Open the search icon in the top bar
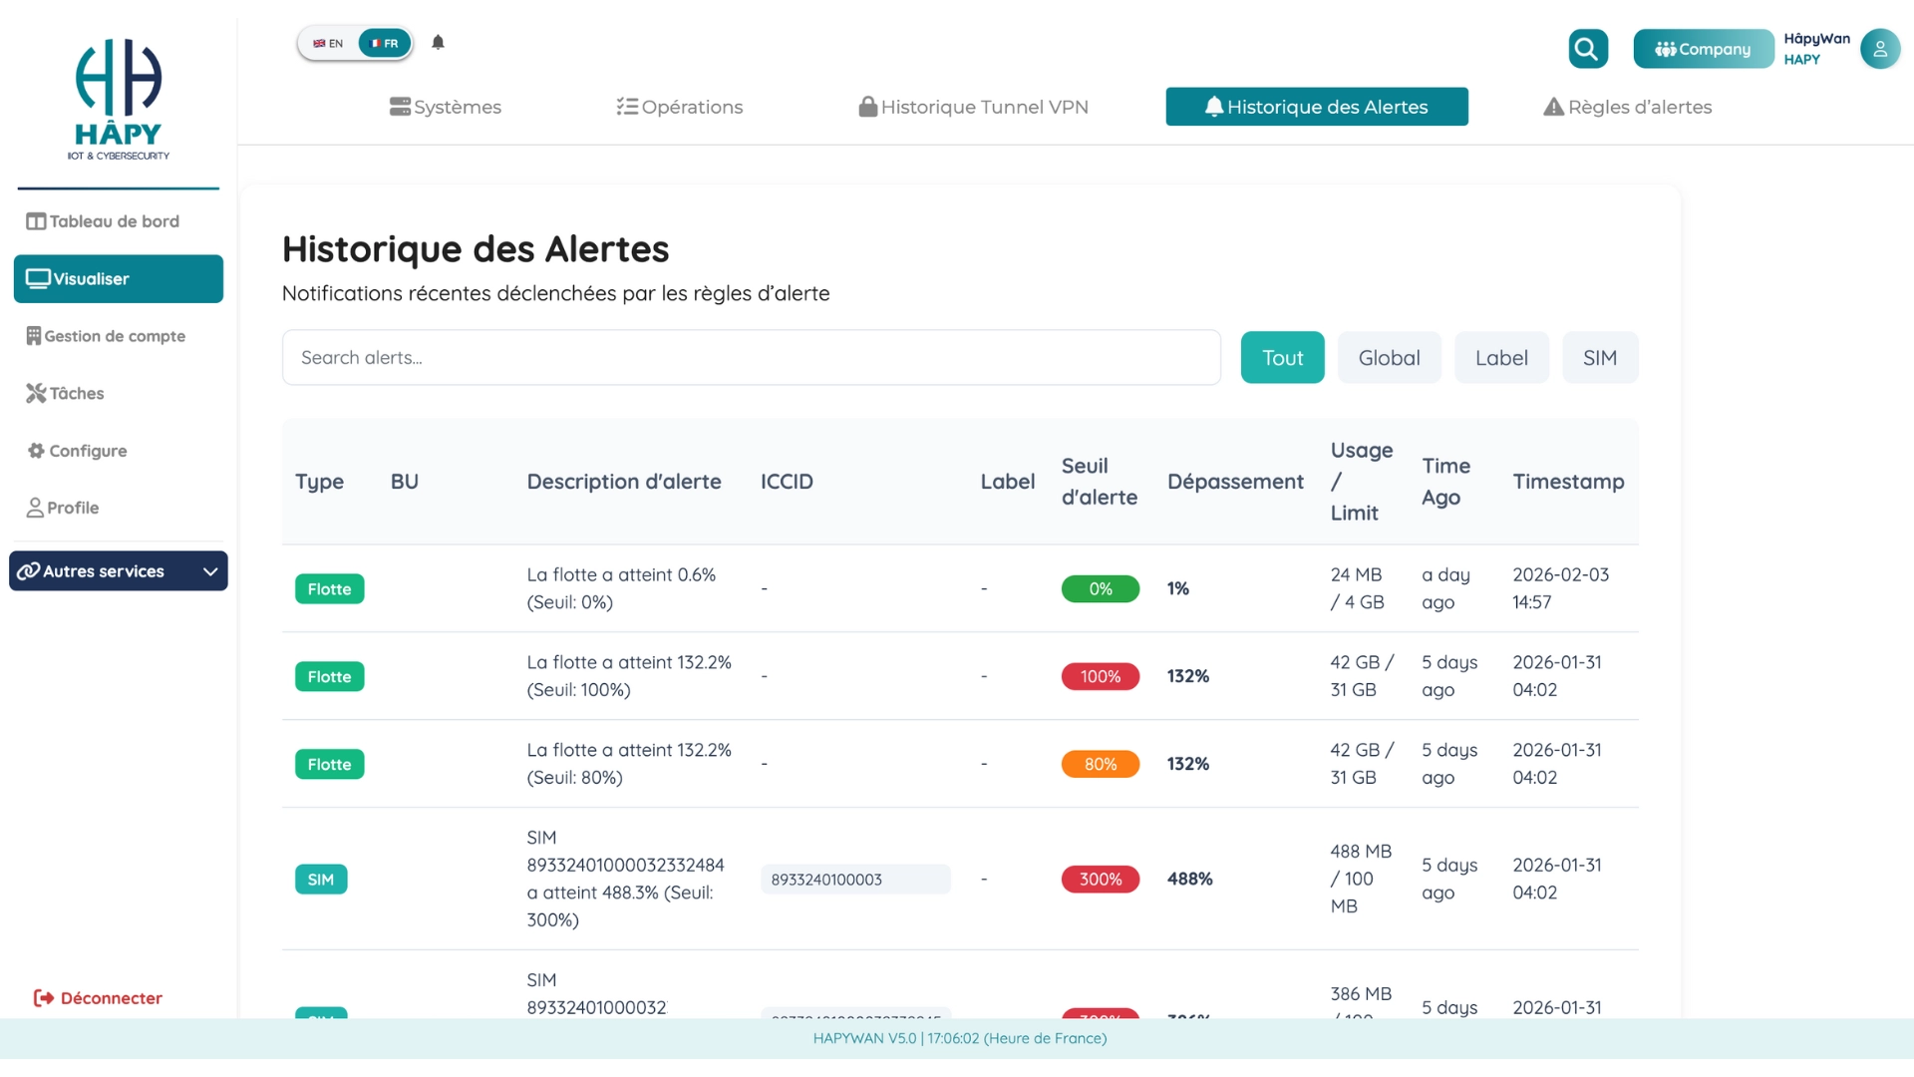The image size is (1914, 1077). click(x=1587, y=48)
